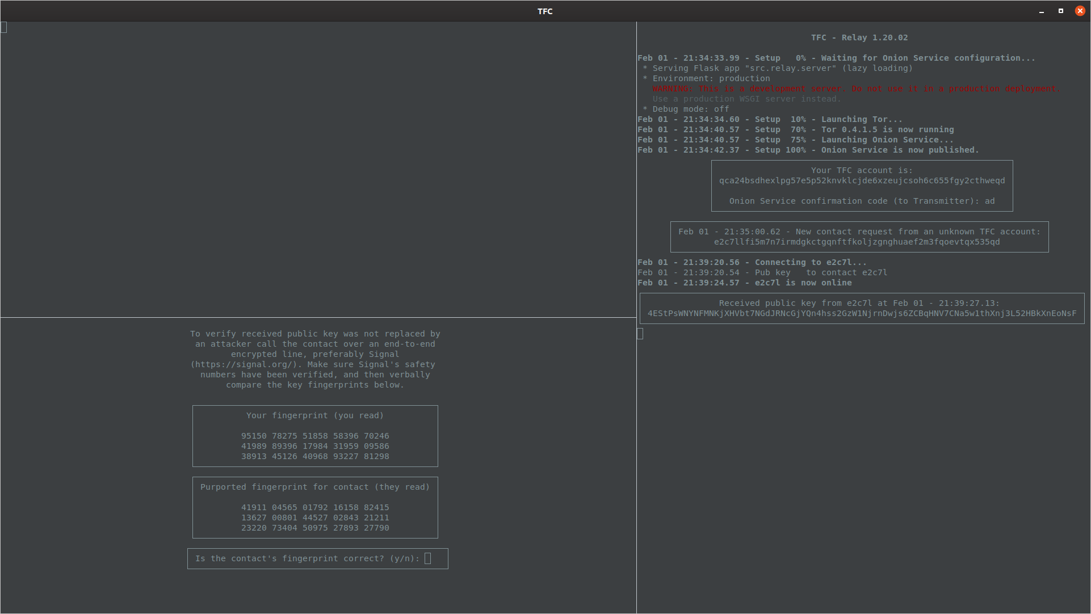Click unknown contact's TFC account address
1091x614 pixels.
click(857, 242)
